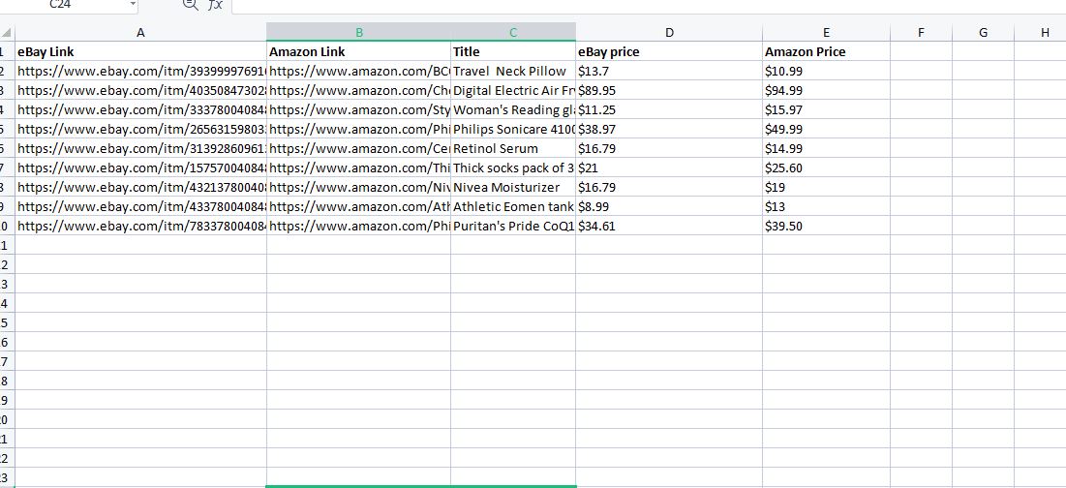The image size is (1066, 488).
Task: Click the select-all corner triangle
Action: (7, 33)
